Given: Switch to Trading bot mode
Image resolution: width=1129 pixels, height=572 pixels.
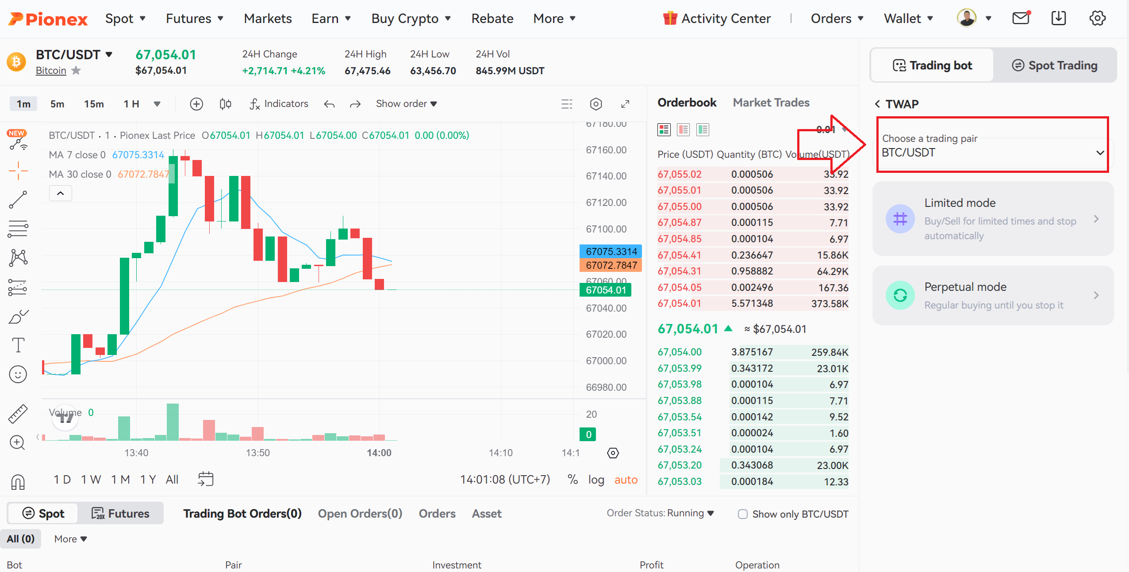Looking at the screenshot, I should pos(932,65).
